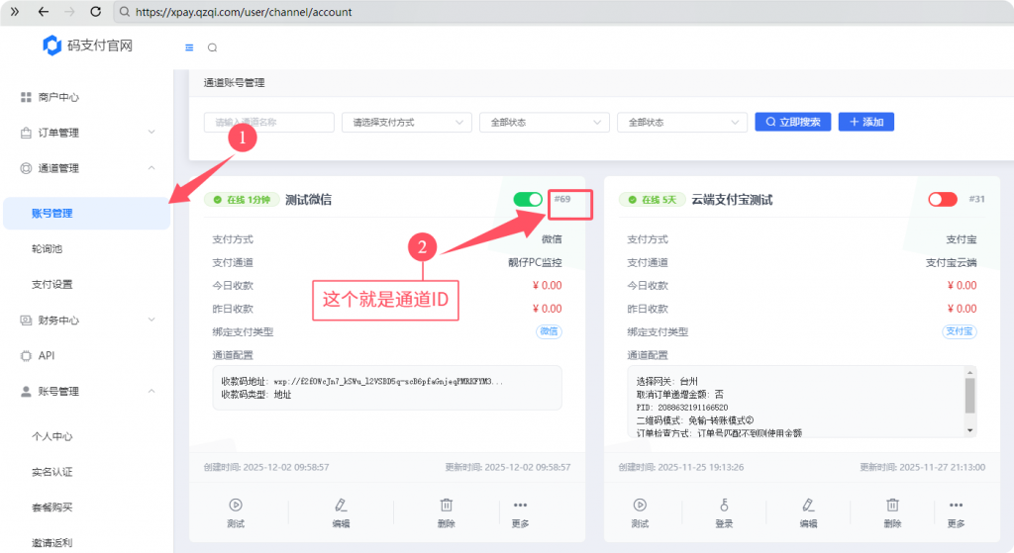This screenshot has height=553, width=1014.
Task: Turn off the 测试微信 channel switch
Action: click(528, 199)
